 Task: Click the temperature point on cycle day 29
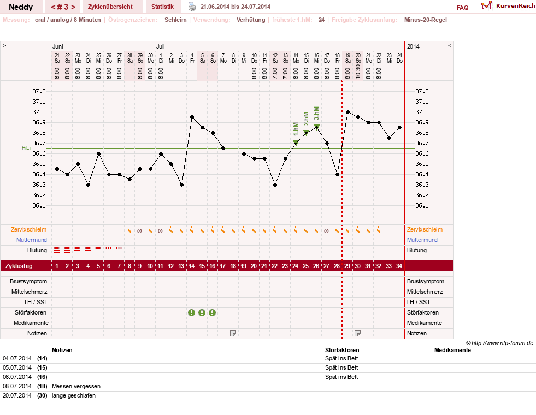pyautogui.click(x=347, y=112)
